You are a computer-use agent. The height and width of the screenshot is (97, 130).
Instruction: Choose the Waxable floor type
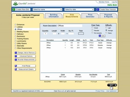tap(92, 30)
